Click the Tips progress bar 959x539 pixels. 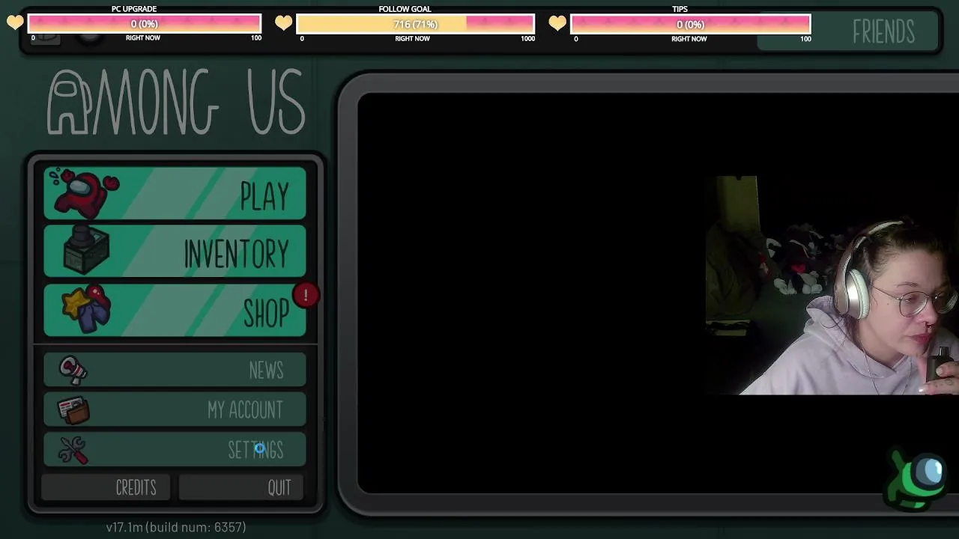pyautogui.click(x=690, y=24)
